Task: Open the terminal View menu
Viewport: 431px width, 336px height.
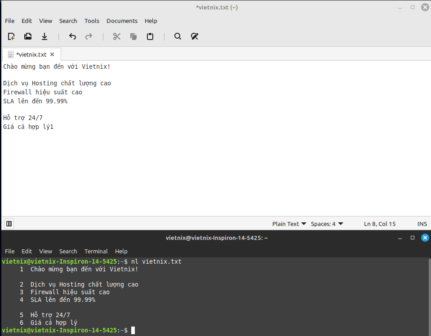Action: [x=46, y=252]
